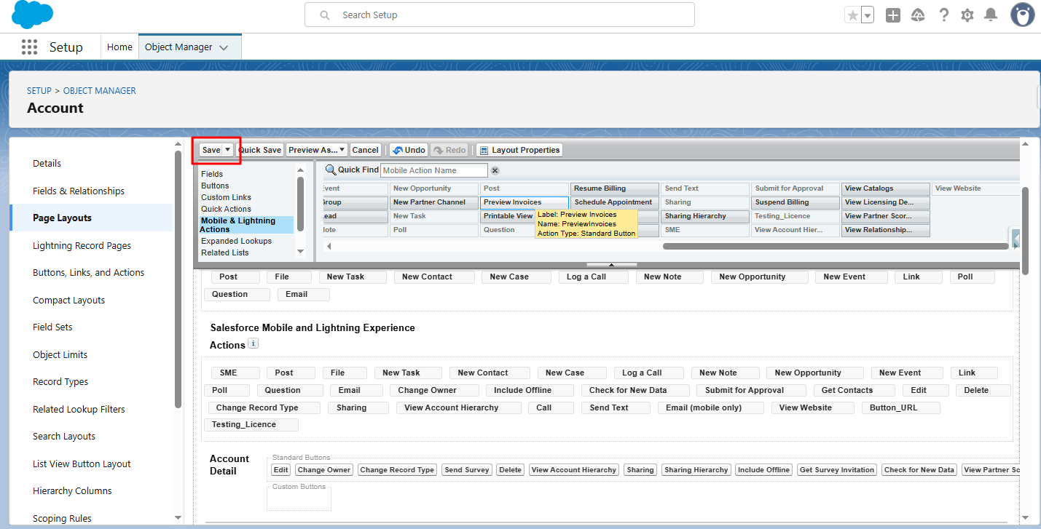Screen dimensions: 1041x529
Task: Open the user profile avatar
Action: [1023, 15]
